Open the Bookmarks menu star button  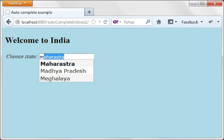click(x=172, y=22)
